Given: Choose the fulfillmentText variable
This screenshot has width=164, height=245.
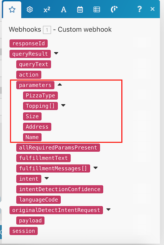Looking at the screenshot, I should [44, 158].
